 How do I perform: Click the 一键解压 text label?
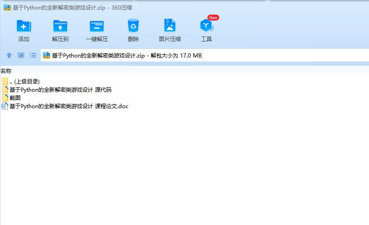(x=97, y=39)
